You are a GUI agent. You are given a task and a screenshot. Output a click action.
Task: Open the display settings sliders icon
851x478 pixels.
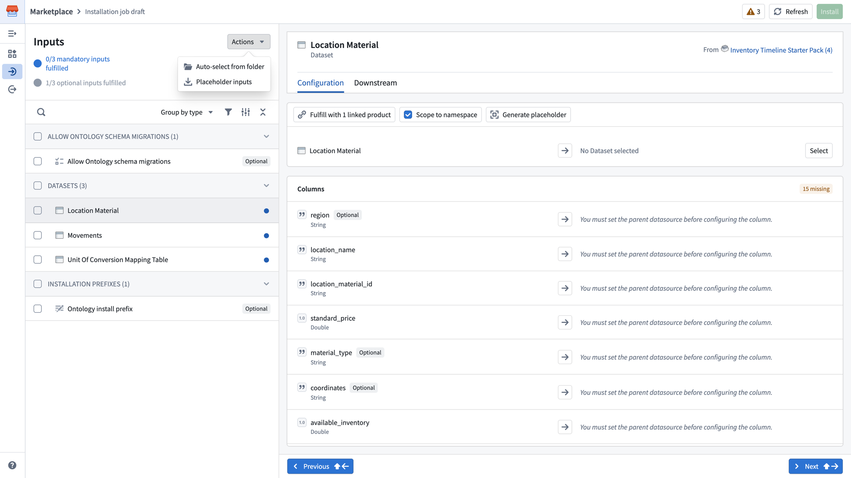(x=246, y=112)
